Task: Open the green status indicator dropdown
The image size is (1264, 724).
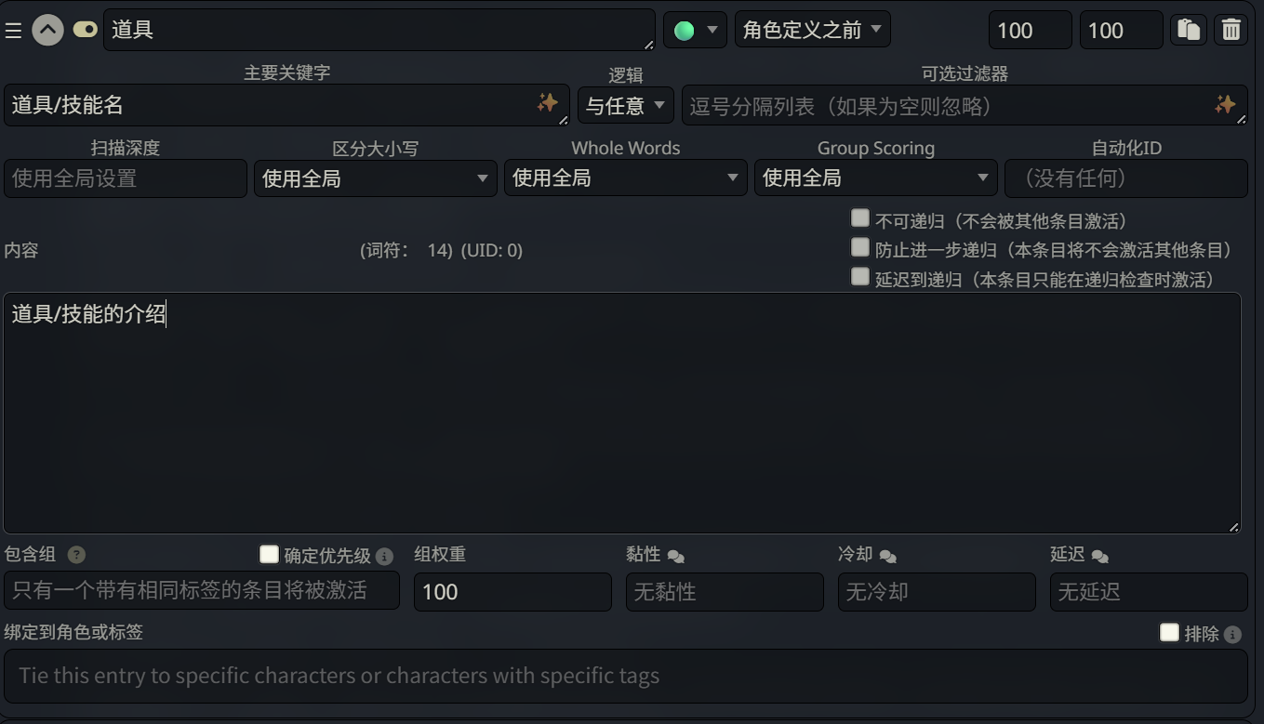Action: pos(695,29)
